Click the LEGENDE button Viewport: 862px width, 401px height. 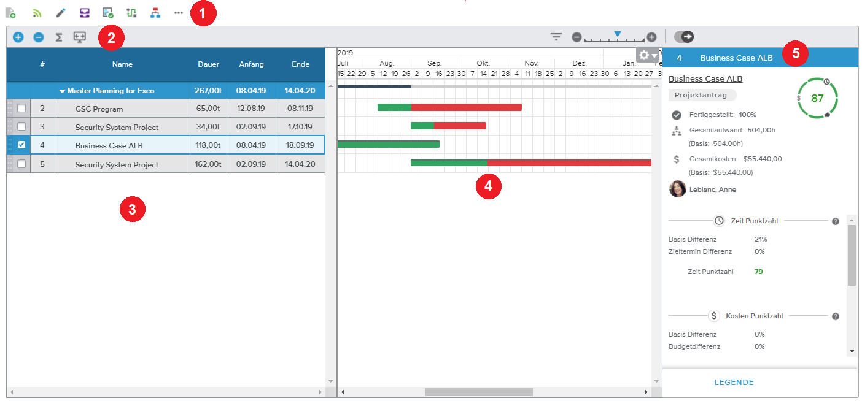(x=734, y=383)
